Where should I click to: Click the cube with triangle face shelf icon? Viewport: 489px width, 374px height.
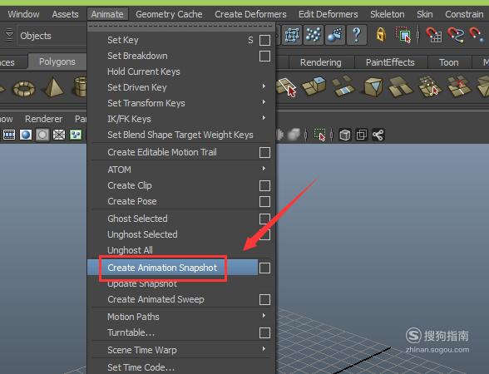tap(373, 86)
